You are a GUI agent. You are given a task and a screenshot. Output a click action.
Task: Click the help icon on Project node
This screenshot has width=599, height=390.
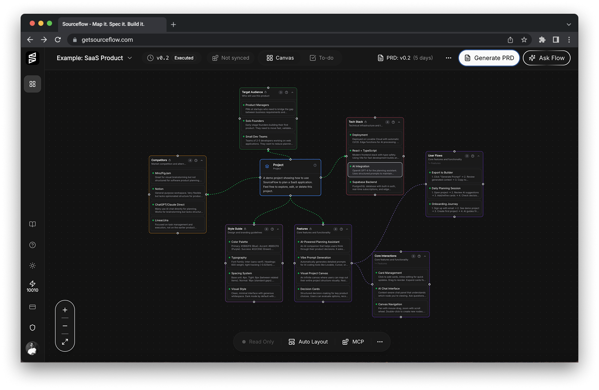click(315, 165)
